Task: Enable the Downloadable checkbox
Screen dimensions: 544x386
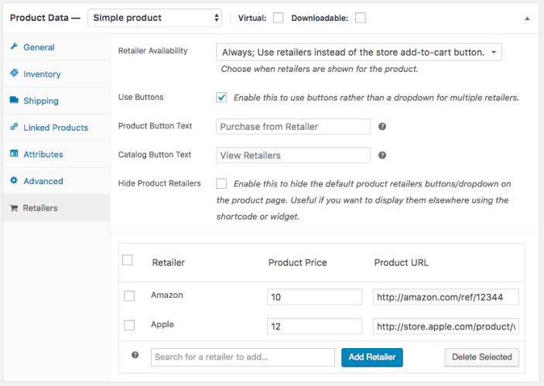Action: click(x=361, y=18)
